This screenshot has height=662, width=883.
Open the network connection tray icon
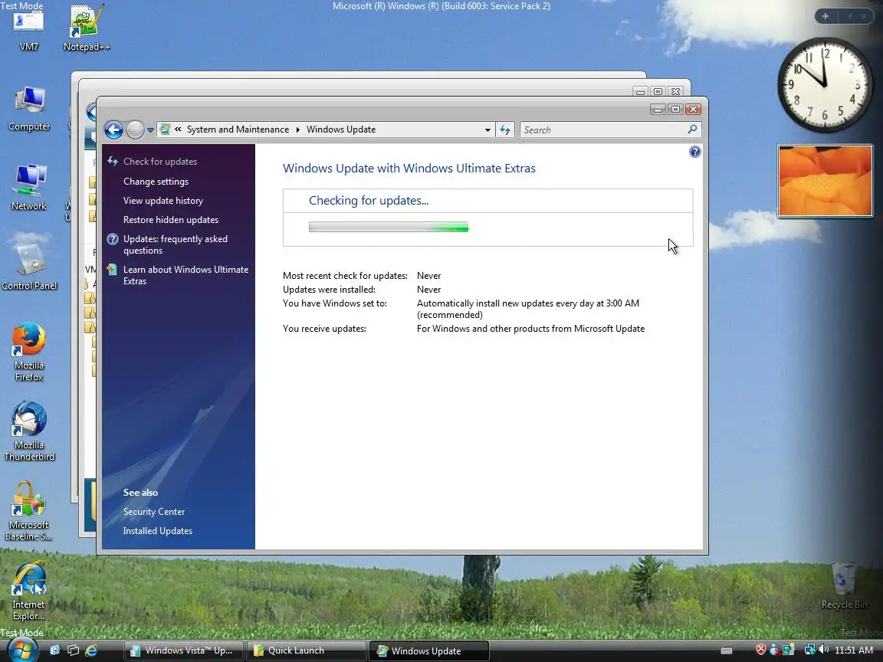pos(809,650)
